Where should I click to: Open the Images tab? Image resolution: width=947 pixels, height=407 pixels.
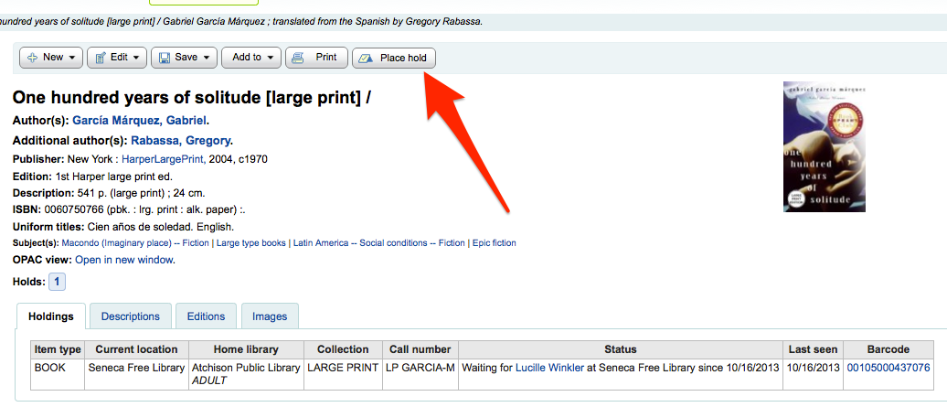pyautogui.click(x=270, y=316)
